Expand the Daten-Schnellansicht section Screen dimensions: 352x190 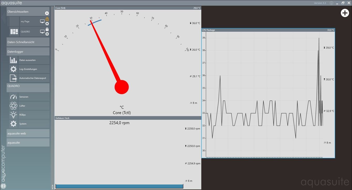28,42
